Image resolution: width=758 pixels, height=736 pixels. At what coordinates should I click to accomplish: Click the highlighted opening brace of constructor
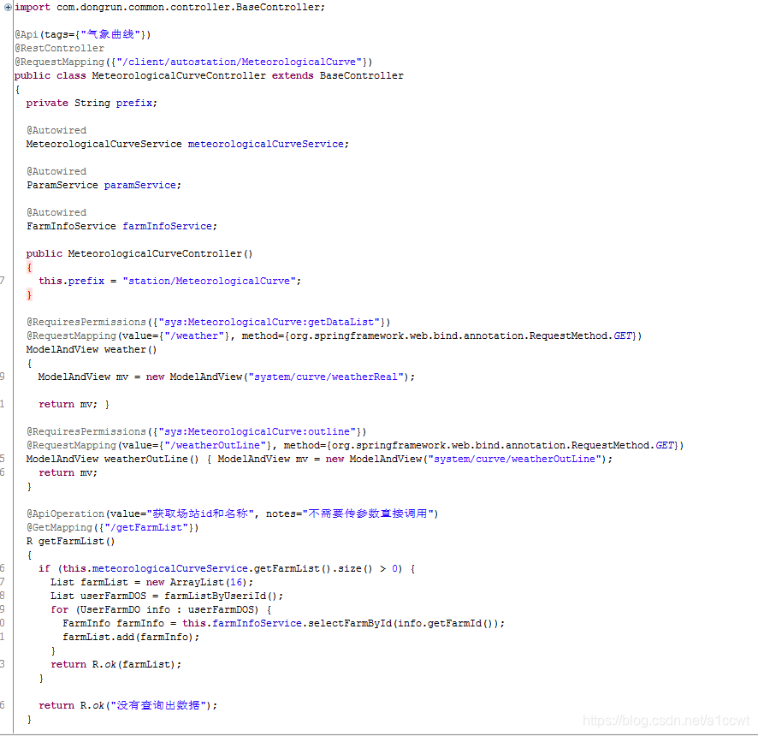coord(29,267)
